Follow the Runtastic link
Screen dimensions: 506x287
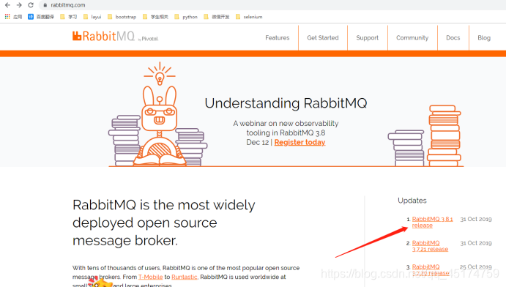pos(185,277)
